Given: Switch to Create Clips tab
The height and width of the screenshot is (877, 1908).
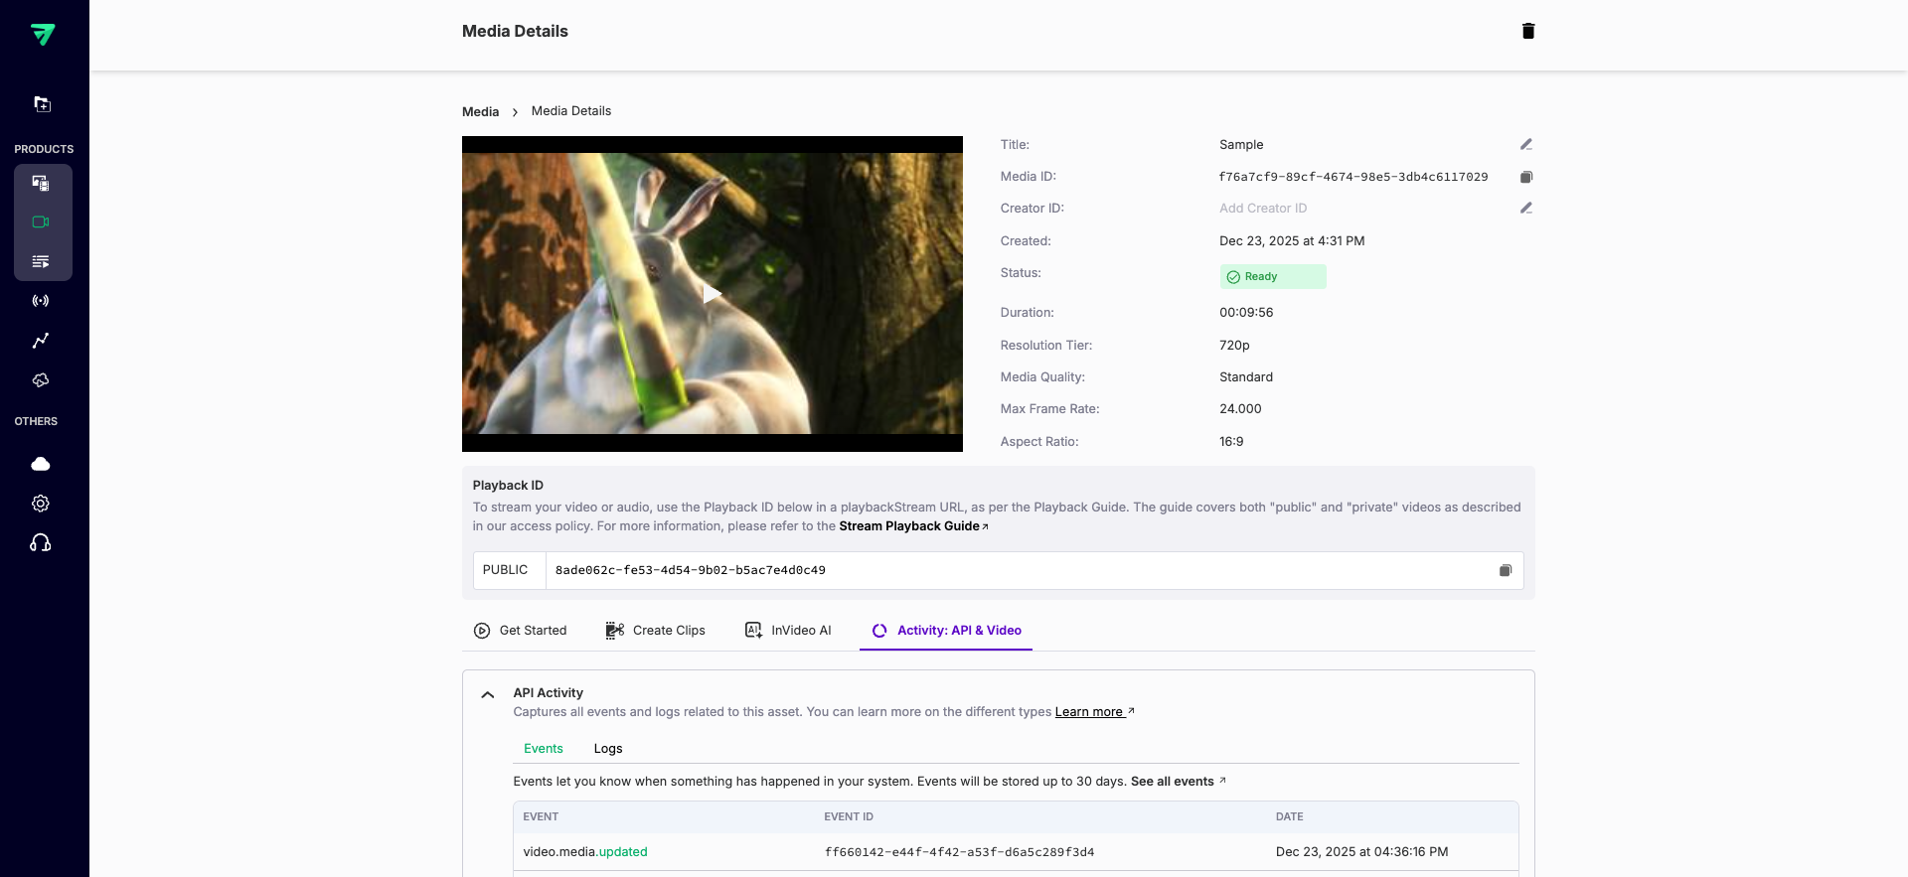Looking at the screenshot, I should coord(656,631).
